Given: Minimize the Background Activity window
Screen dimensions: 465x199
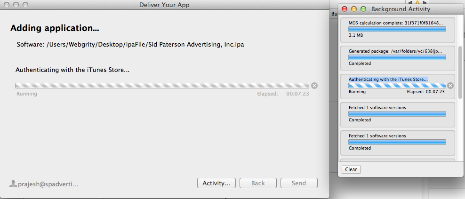Looking at the screenshot, I should click(x=353, y=9).
